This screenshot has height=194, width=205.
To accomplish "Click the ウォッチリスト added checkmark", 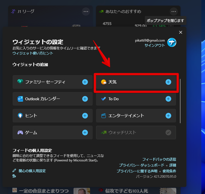I will [168, 133].
